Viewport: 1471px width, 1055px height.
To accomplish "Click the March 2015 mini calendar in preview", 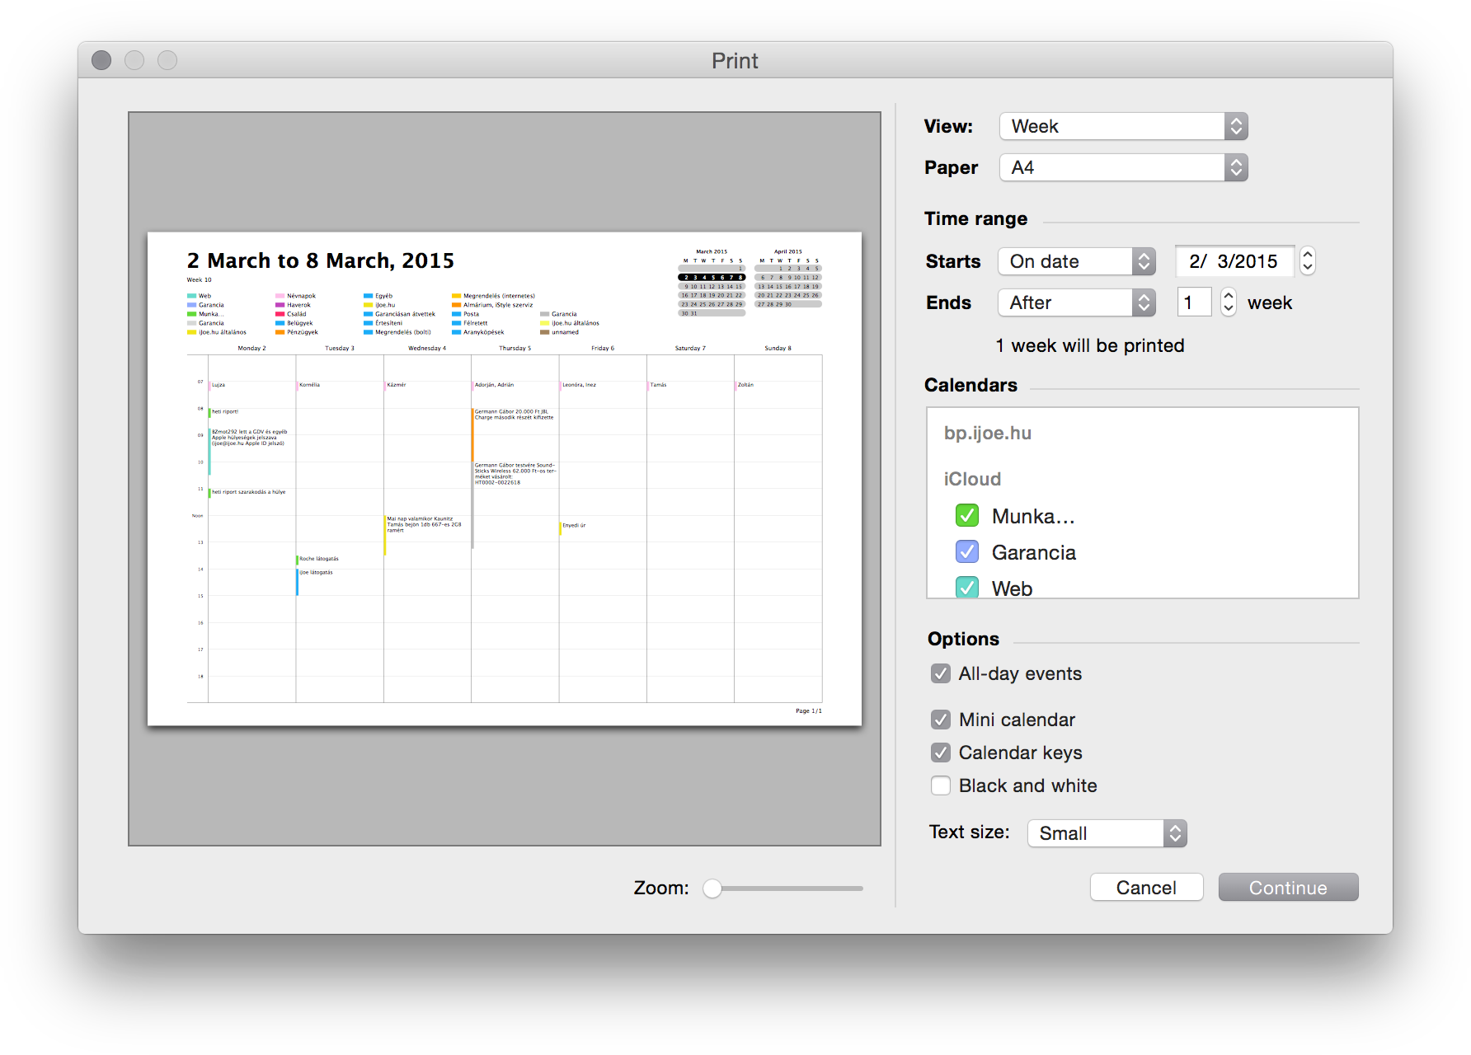I will (x=712, y=283).
